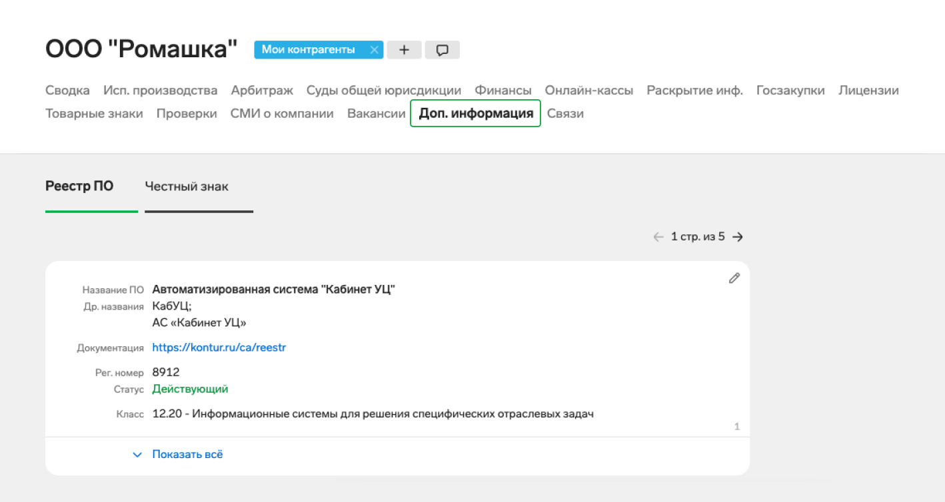Go to Онлайн-кассы section
945x502 pixels.
tap(589, 91)
